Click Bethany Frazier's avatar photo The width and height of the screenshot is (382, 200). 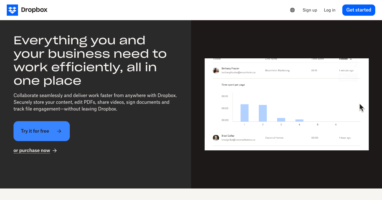[216, 70]
